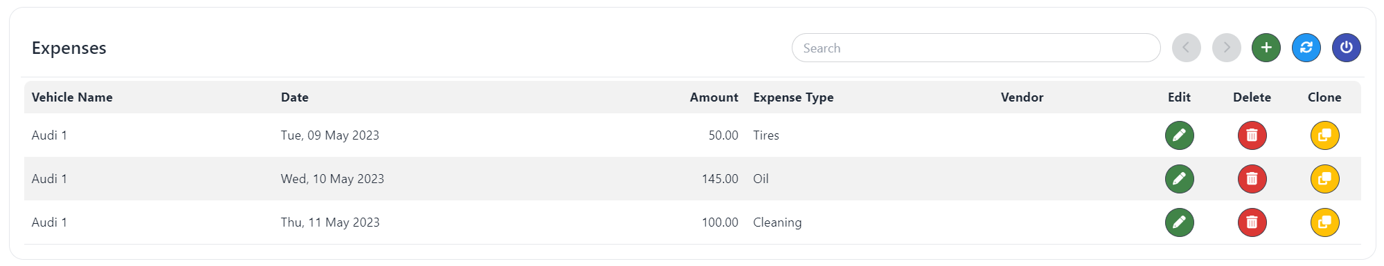The height and width of the screenshot is (266, 1384).
Task: Sort by Amount column header
Action: click(x=713, y=97)
